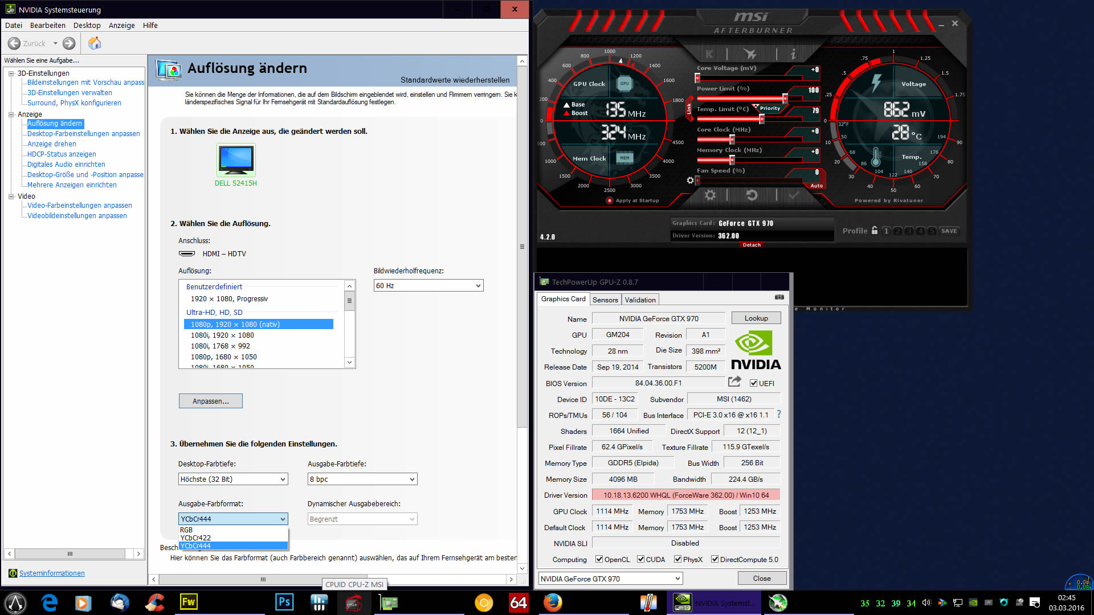Open Kombustor 'K' icon in Afterburner
The width and height of the screenshot is (1094, 615).
(709, 54)
